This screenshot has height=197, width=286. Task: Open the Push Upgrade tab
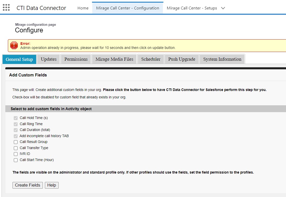[182, 59]
